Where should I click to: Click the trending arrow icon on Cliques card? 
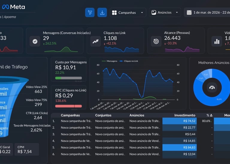(x=96, y=41)
